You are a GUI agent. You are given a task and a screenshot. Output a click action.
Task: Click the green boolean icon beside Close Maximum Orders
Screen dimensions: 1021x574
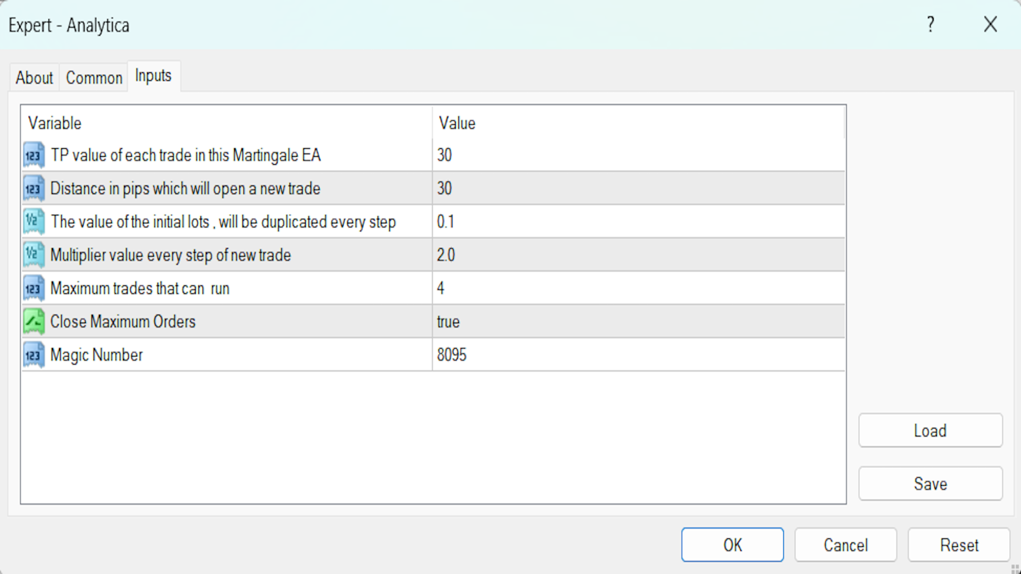[34, 322]
